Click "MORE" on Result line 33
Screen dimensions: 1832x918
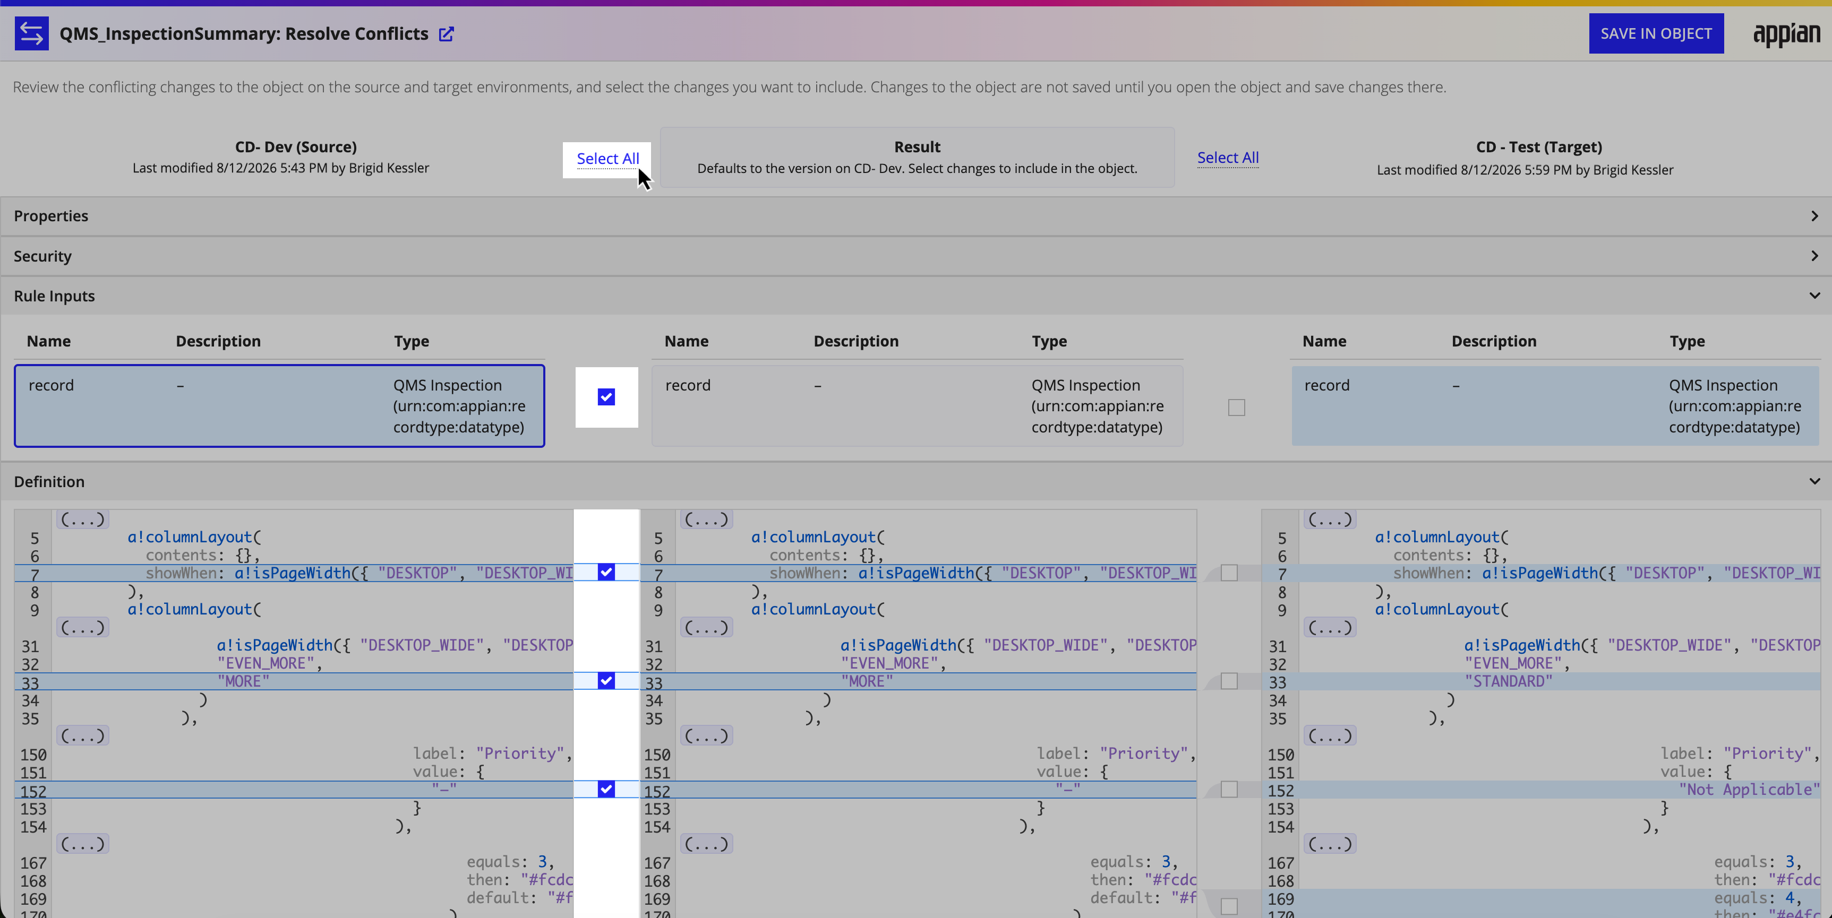click(x=867, y=681)
